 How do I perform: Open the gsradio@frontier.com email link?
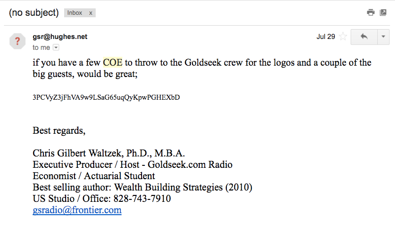(x=77, y=210)
